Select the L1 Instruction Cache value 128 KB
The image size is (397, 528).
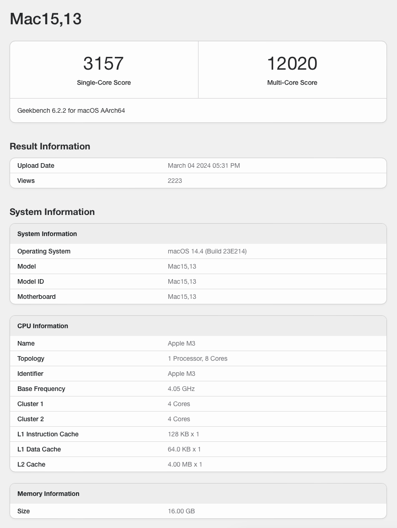pyautogui.click(x=183, y=434)
